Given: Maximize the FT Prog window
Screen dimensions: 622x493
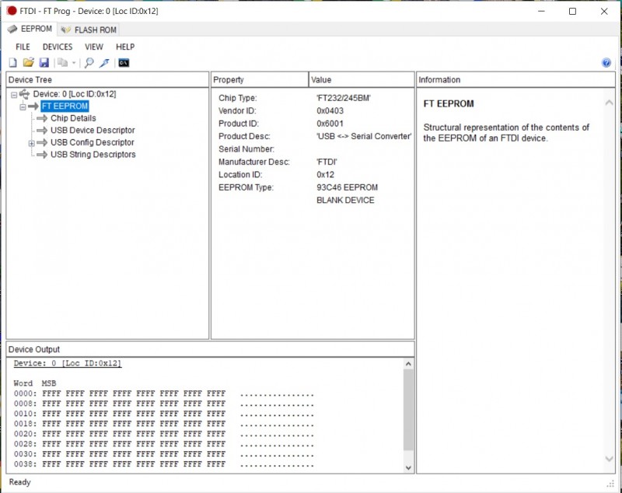Looking at the screenshot, I should coord(572,11).
